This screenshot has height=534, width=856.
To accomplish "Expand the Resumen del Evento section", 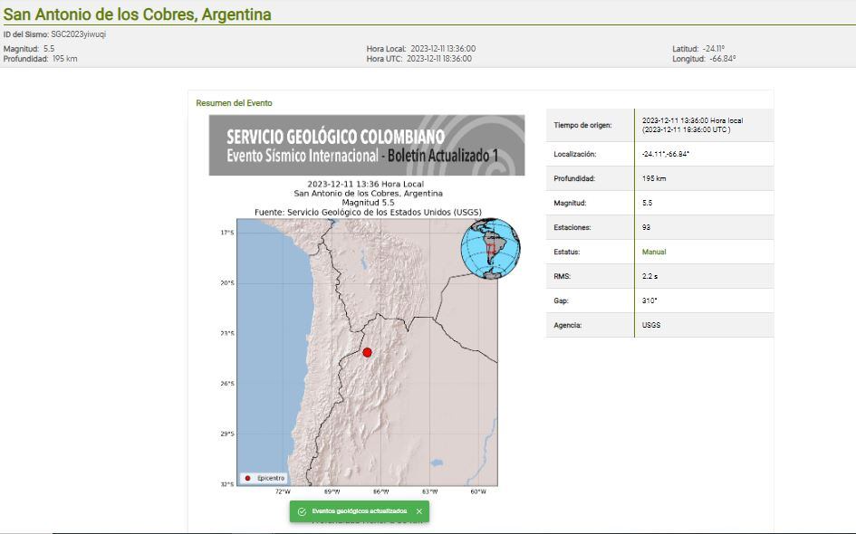I will point(234,102).
